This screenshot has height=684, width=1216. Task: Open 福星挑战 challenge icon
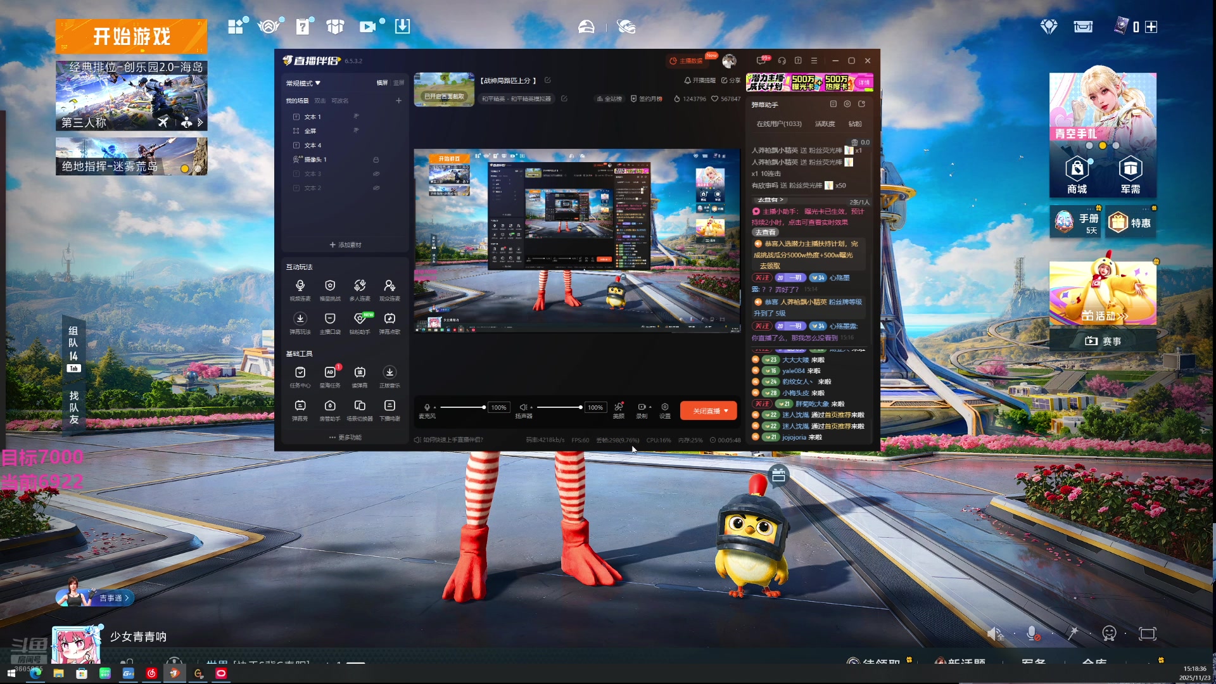[x=330, y=286]
